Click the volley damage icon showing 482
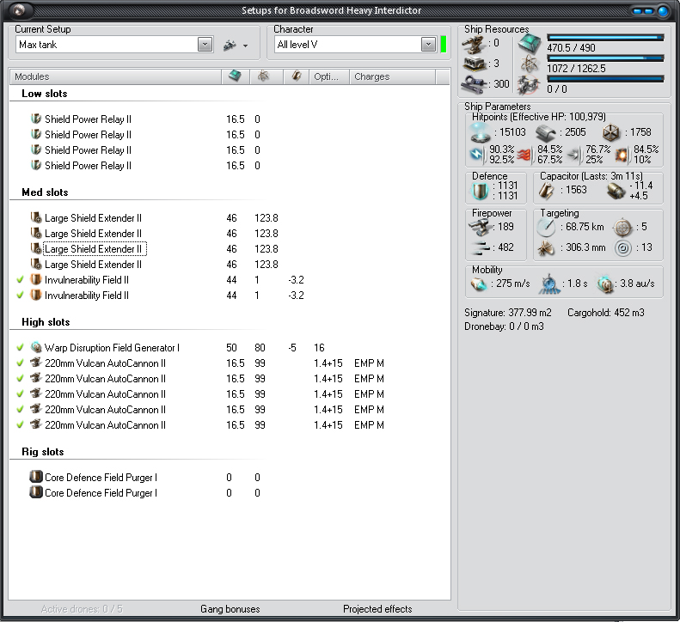The height and width of the screenshot is (622, 680). pos(481,248)
